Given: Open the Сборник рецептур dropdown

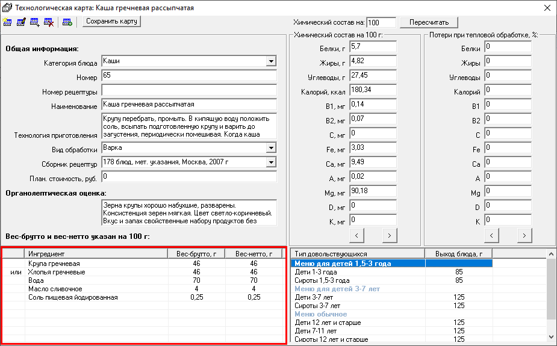Looking at the screenshot, I should point(270,162).
